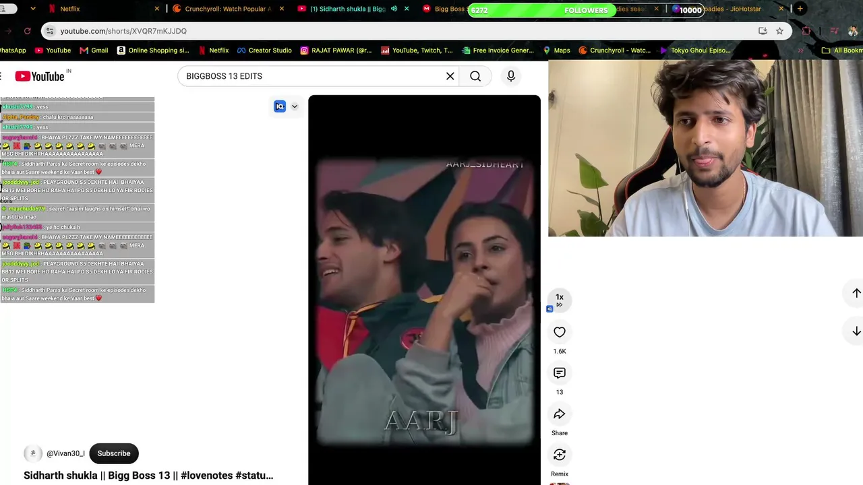
Task: Go to the next Short
Action: pos(856,331)
